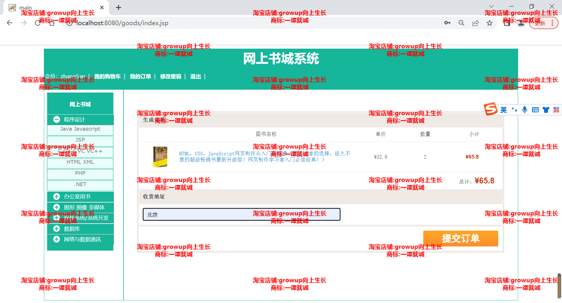Expand the 办公室用书 category
This screenshot has width=562, height=303.
[x=56, y=196]
